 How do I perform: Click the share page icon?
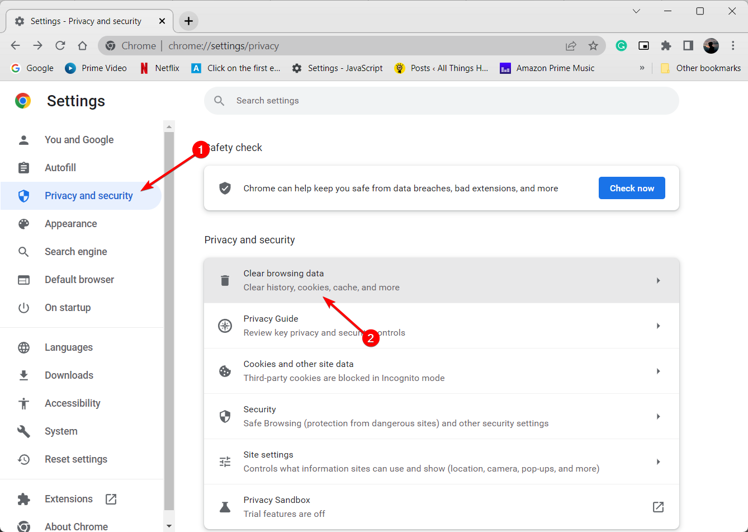pos(571,46)
